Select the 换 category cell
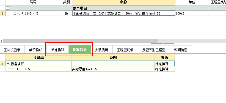 point(67,13)
